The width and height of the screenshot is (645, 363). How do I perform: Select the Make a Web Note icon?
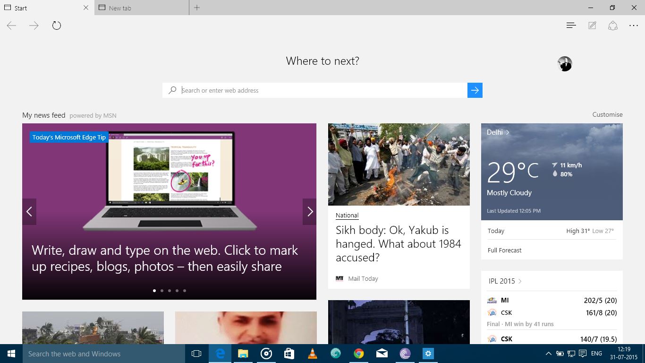click(592, 25)
